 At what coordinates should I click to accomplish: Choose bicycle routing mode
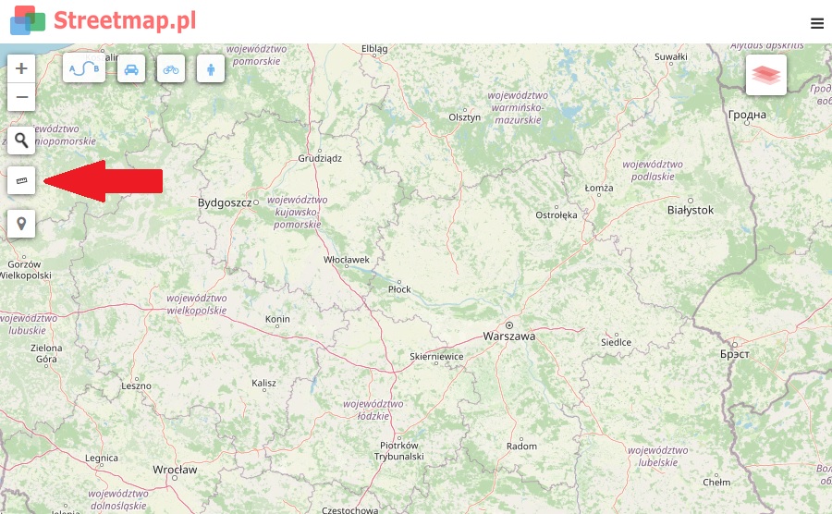point(171,68)
